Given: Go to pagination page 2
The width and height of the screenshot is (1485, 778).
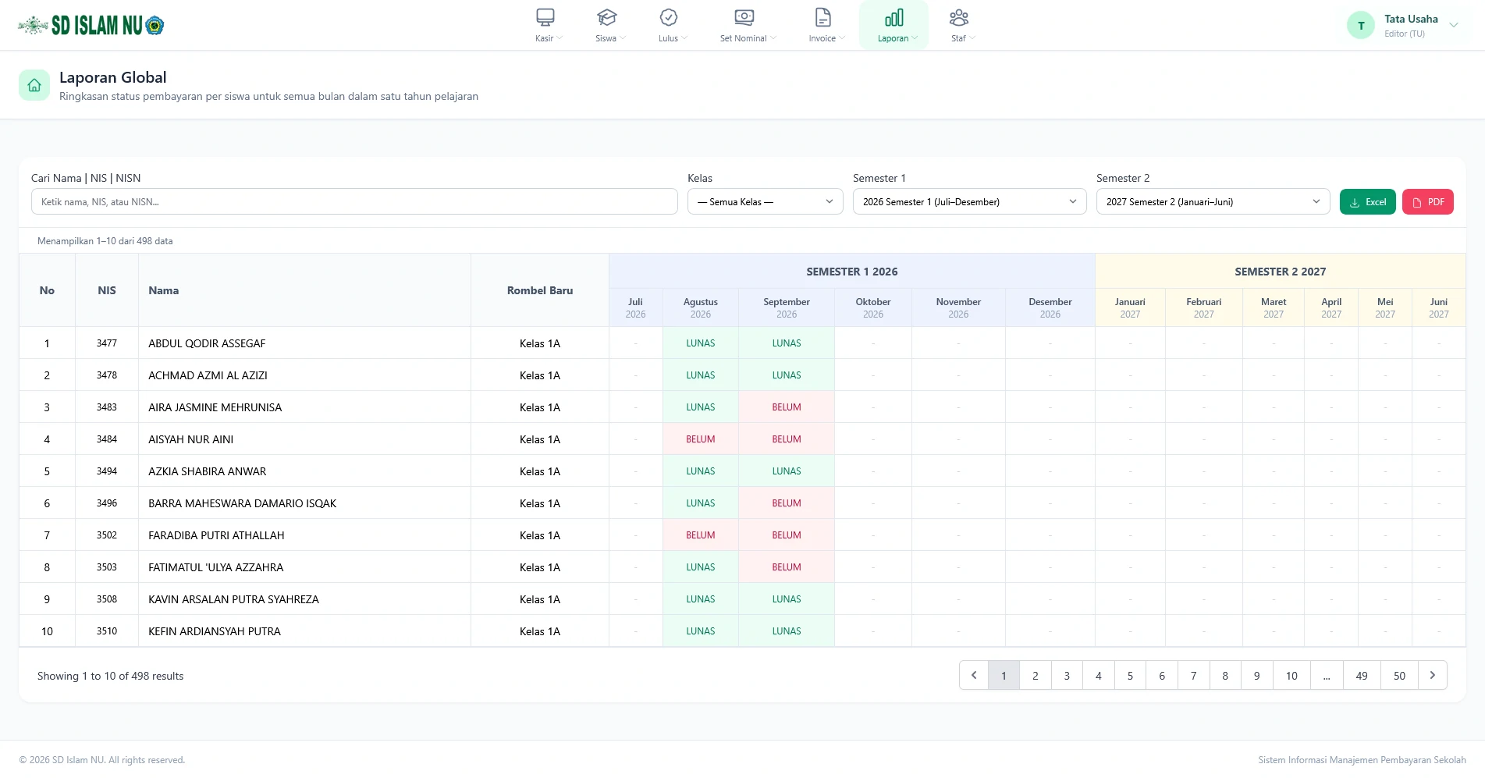Looking at the screenshot, I should (1036, 676).
